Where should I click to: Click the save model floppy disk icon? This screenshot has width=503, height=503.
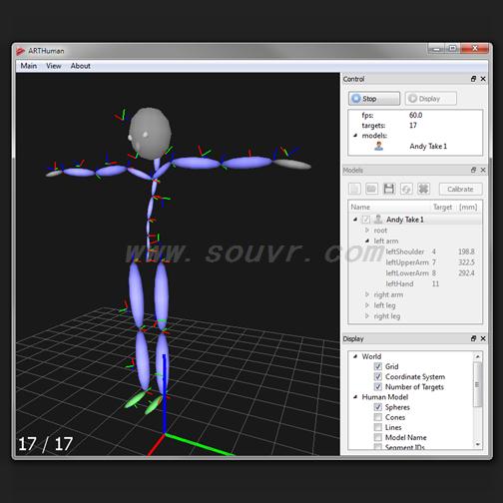click(x=389, y=189)
